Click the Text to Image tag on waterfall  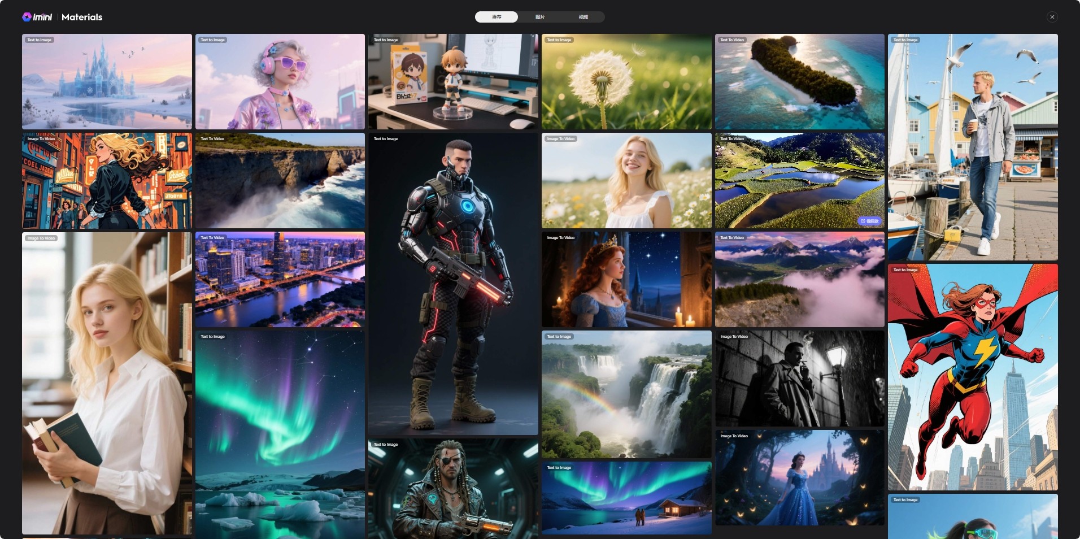pyautogui.click(x=559, y=337)
